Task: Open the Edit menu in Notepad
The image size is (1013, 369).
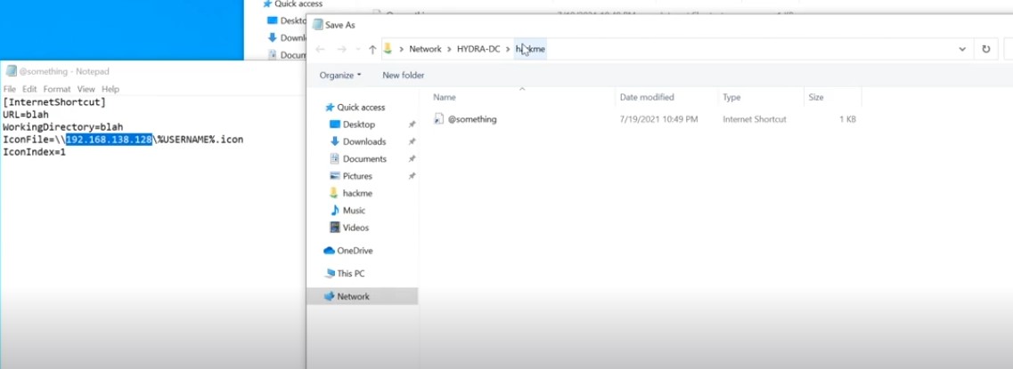Action: 29,89
